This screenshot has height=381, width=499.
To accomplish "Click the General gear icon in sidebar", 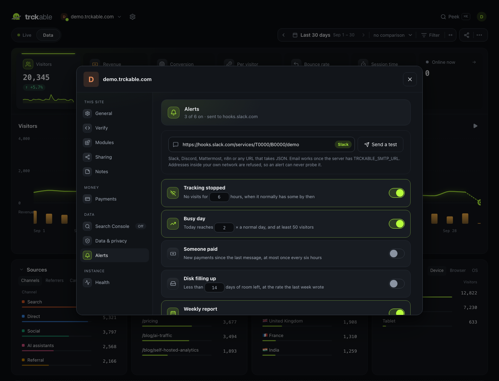I will [x=87, y=113].
